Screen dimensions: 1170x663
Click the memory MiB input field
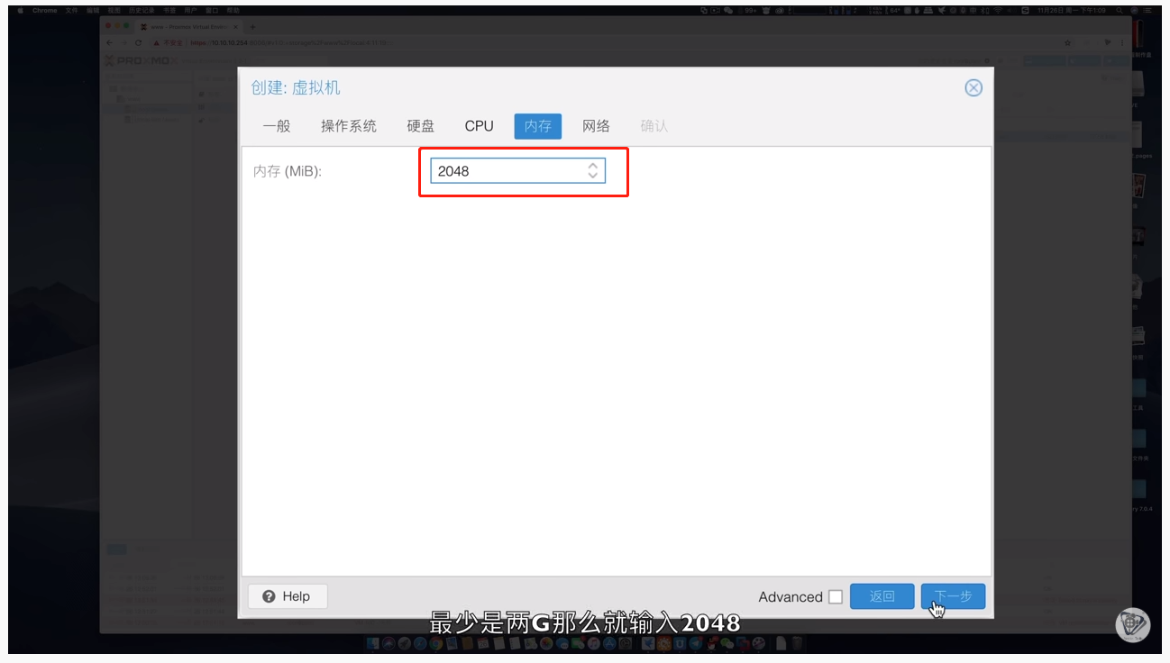517,171
